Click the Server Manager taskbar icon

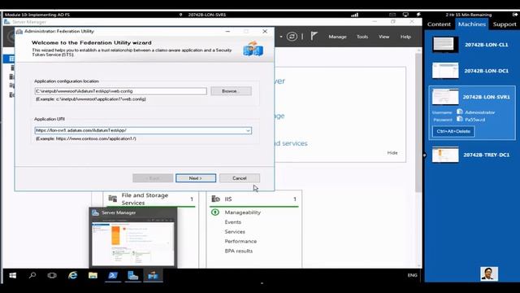pos(133,275)
